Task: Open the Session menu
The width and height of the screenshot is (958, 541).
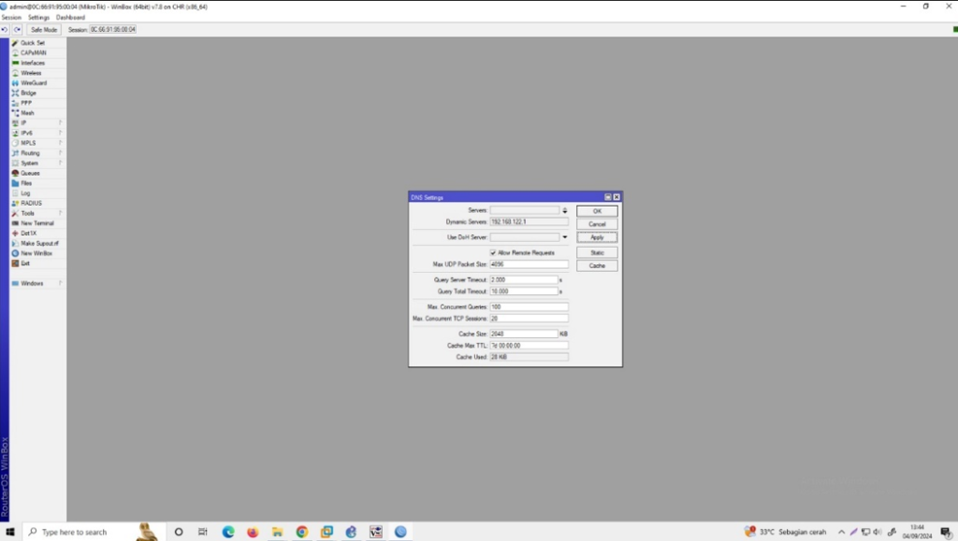Action: 11,18
